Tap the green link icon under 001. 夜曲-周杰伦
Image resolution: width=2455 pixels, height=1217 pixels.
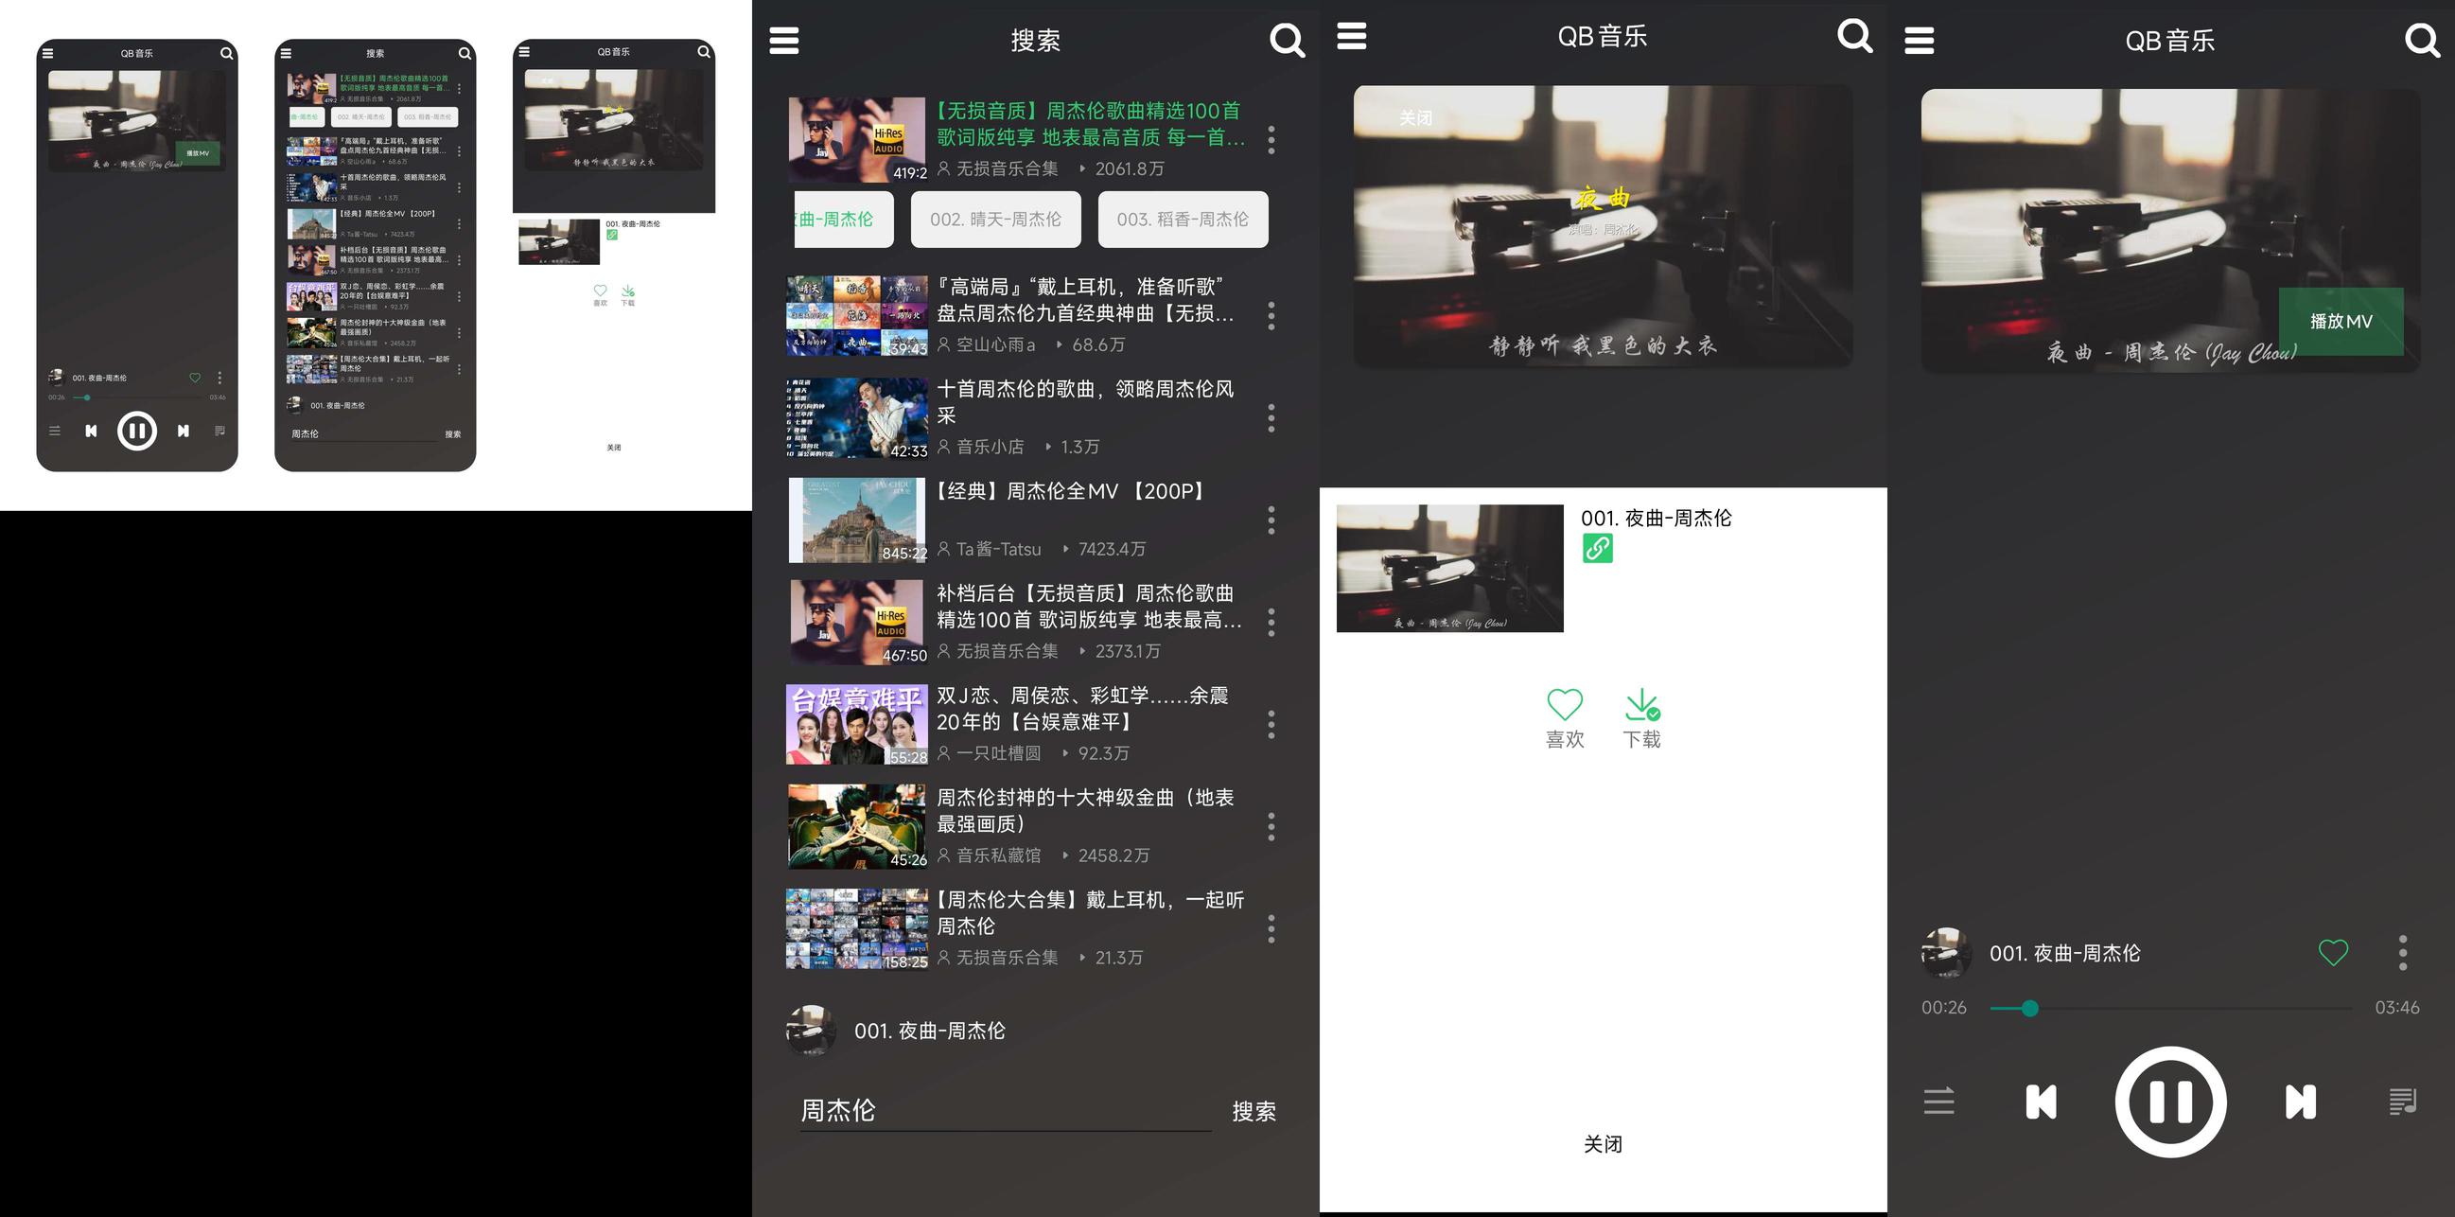point(1597,548)
